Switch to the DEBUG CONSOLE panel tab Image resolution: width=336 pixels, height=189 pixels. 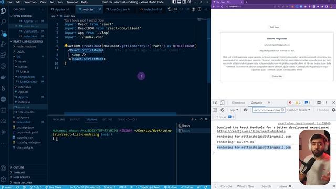[127, 119]
